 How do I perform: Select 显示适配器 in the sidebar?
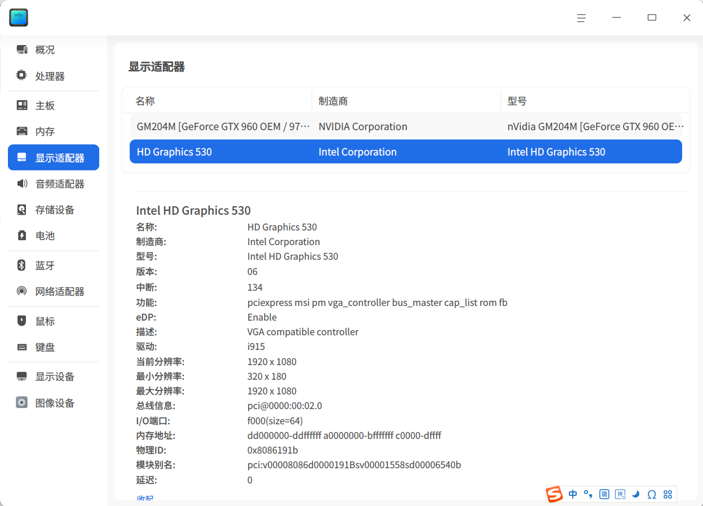[x=54, y=158]
